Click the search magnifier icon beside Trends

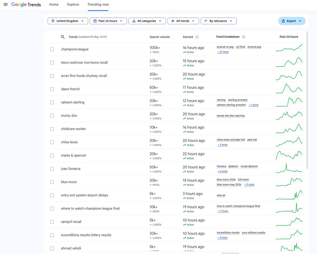(63, 37)
